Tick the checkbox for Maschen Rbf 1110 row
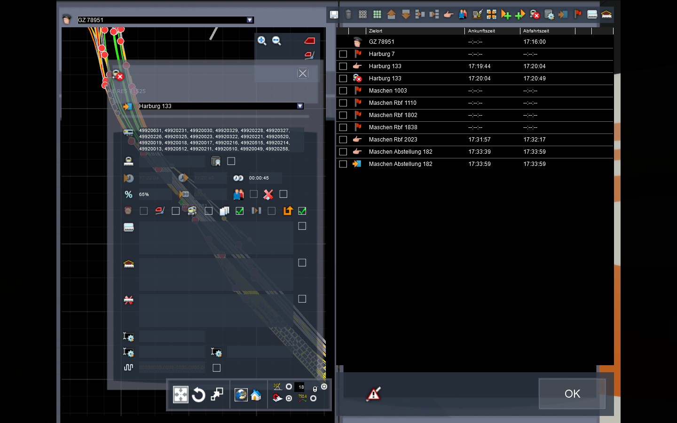 pyautogui.click(x=343, y=103)
